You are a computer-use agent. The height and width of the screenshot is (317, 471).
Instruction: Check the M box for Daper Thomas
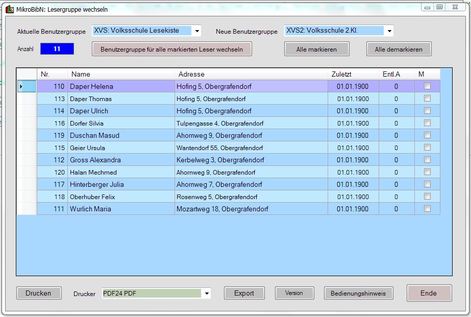pyautogui.click(x=427, y=99)
